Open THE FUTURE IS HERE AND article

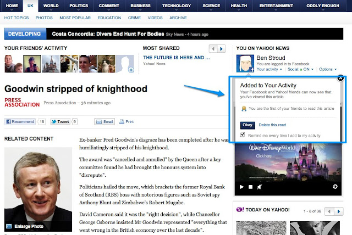click(177, 58)
